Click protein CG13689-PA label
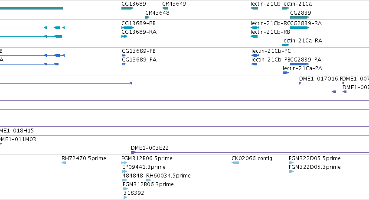 139,59
